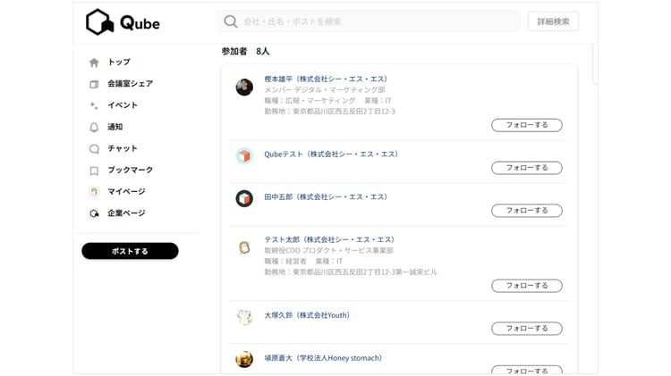Open the 企業ページ icon

click(x=94, y=213)
